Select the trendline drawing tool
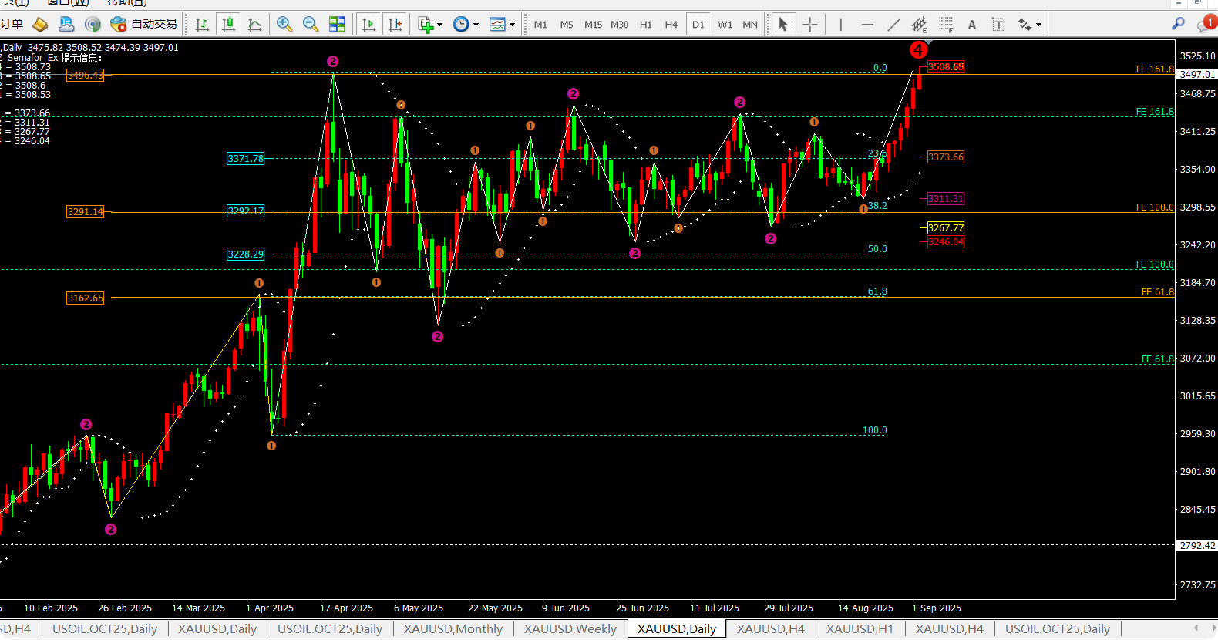This screenshot has height=640, width=1218. (893, 25)
